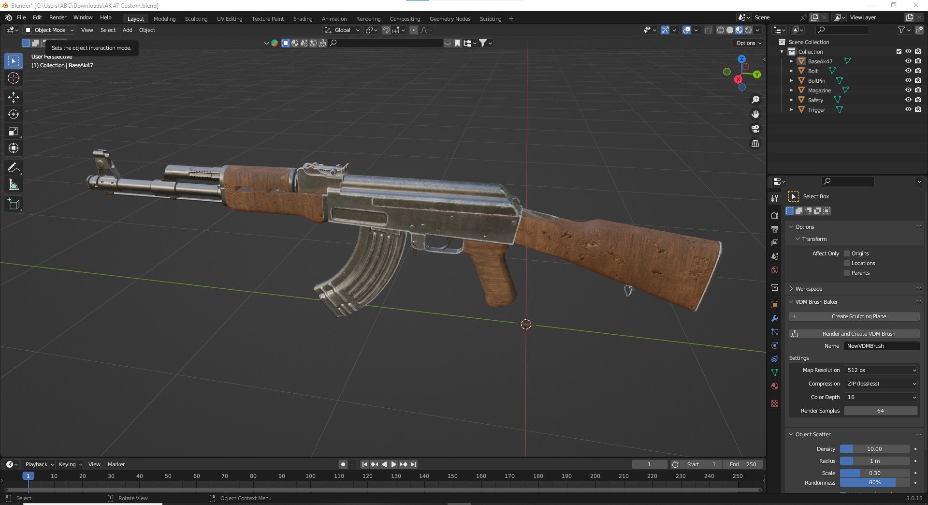Open Color Depth 16 dropdown
The height and width of the screenshot is (505, 928).
point(881,397)
